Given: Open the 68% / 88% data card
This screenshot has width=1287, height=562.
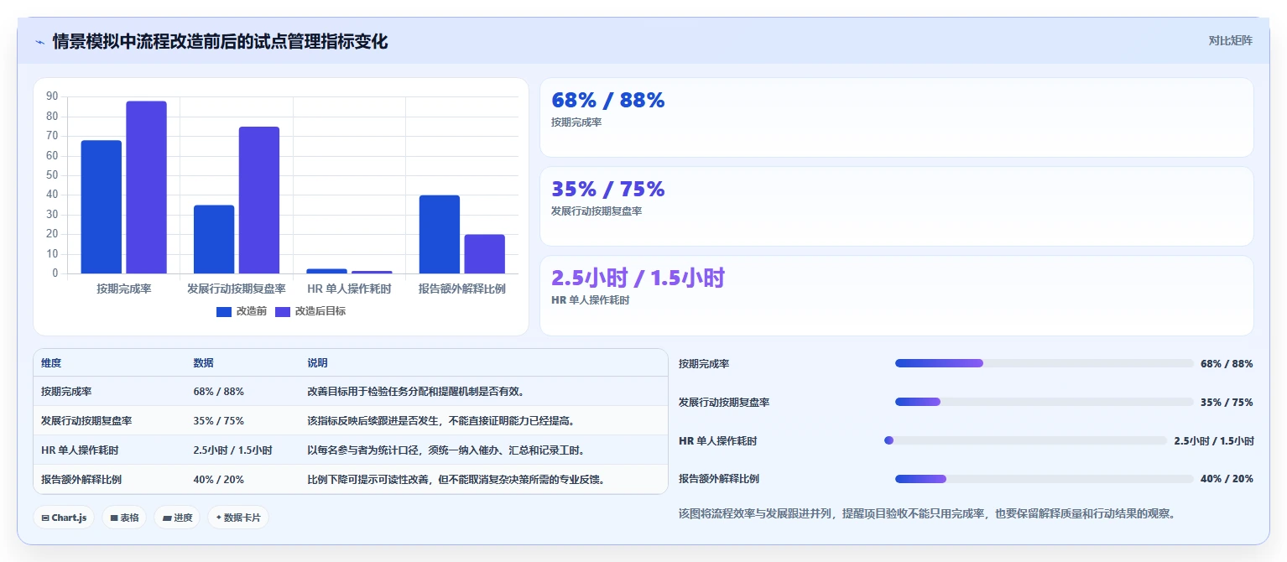Looking at the screenshot, I should coord(896,117).
